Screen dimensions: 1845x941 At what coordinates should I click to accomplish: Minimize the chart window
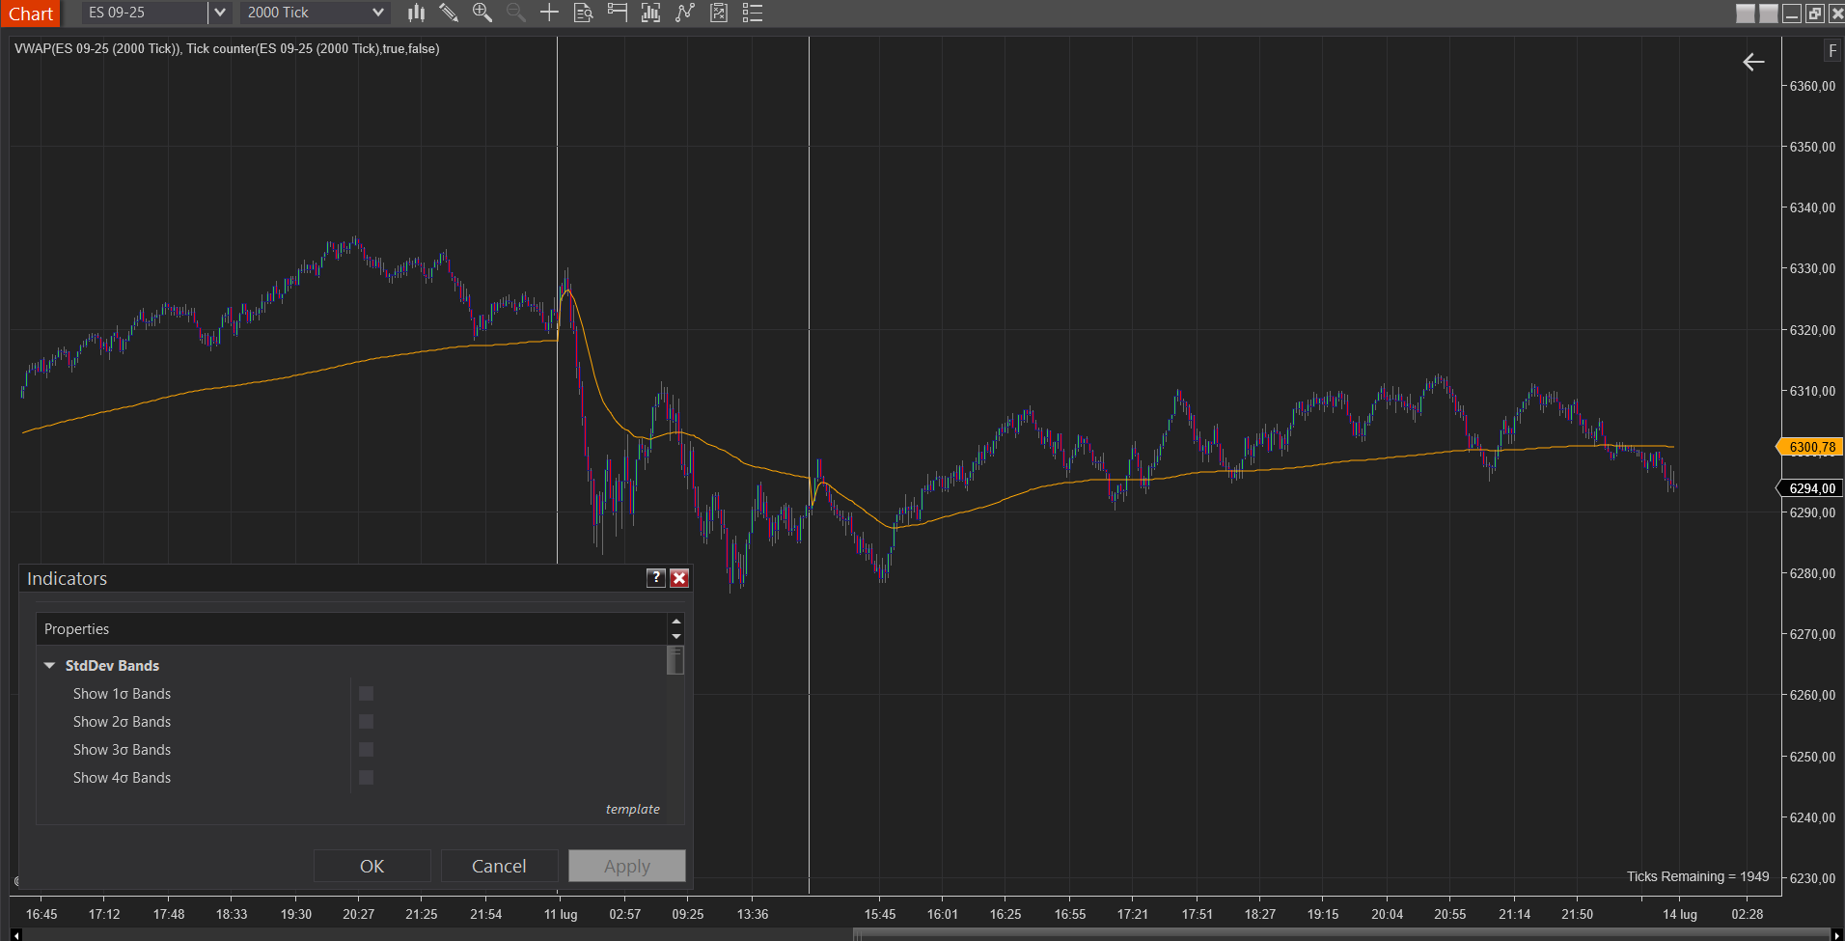(1792, 14)
